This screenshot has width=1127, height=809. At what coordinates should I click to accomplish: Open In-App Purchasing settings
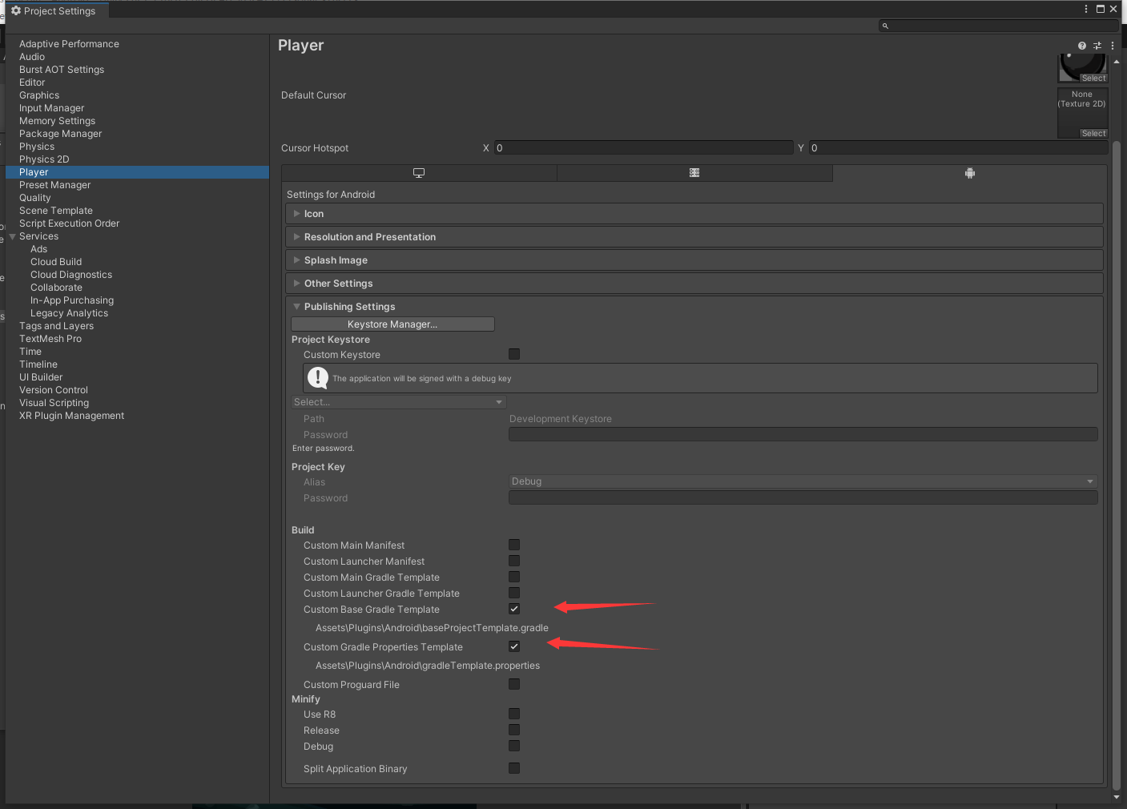72,300
